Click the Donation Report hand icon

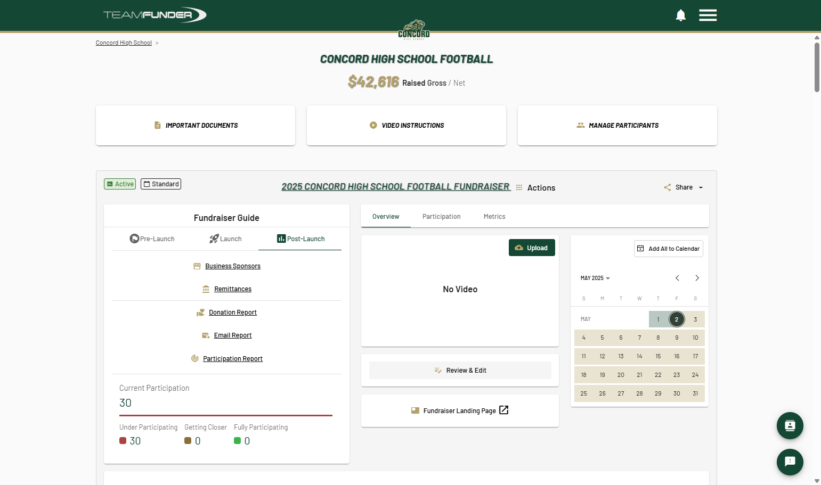(200, 313)
